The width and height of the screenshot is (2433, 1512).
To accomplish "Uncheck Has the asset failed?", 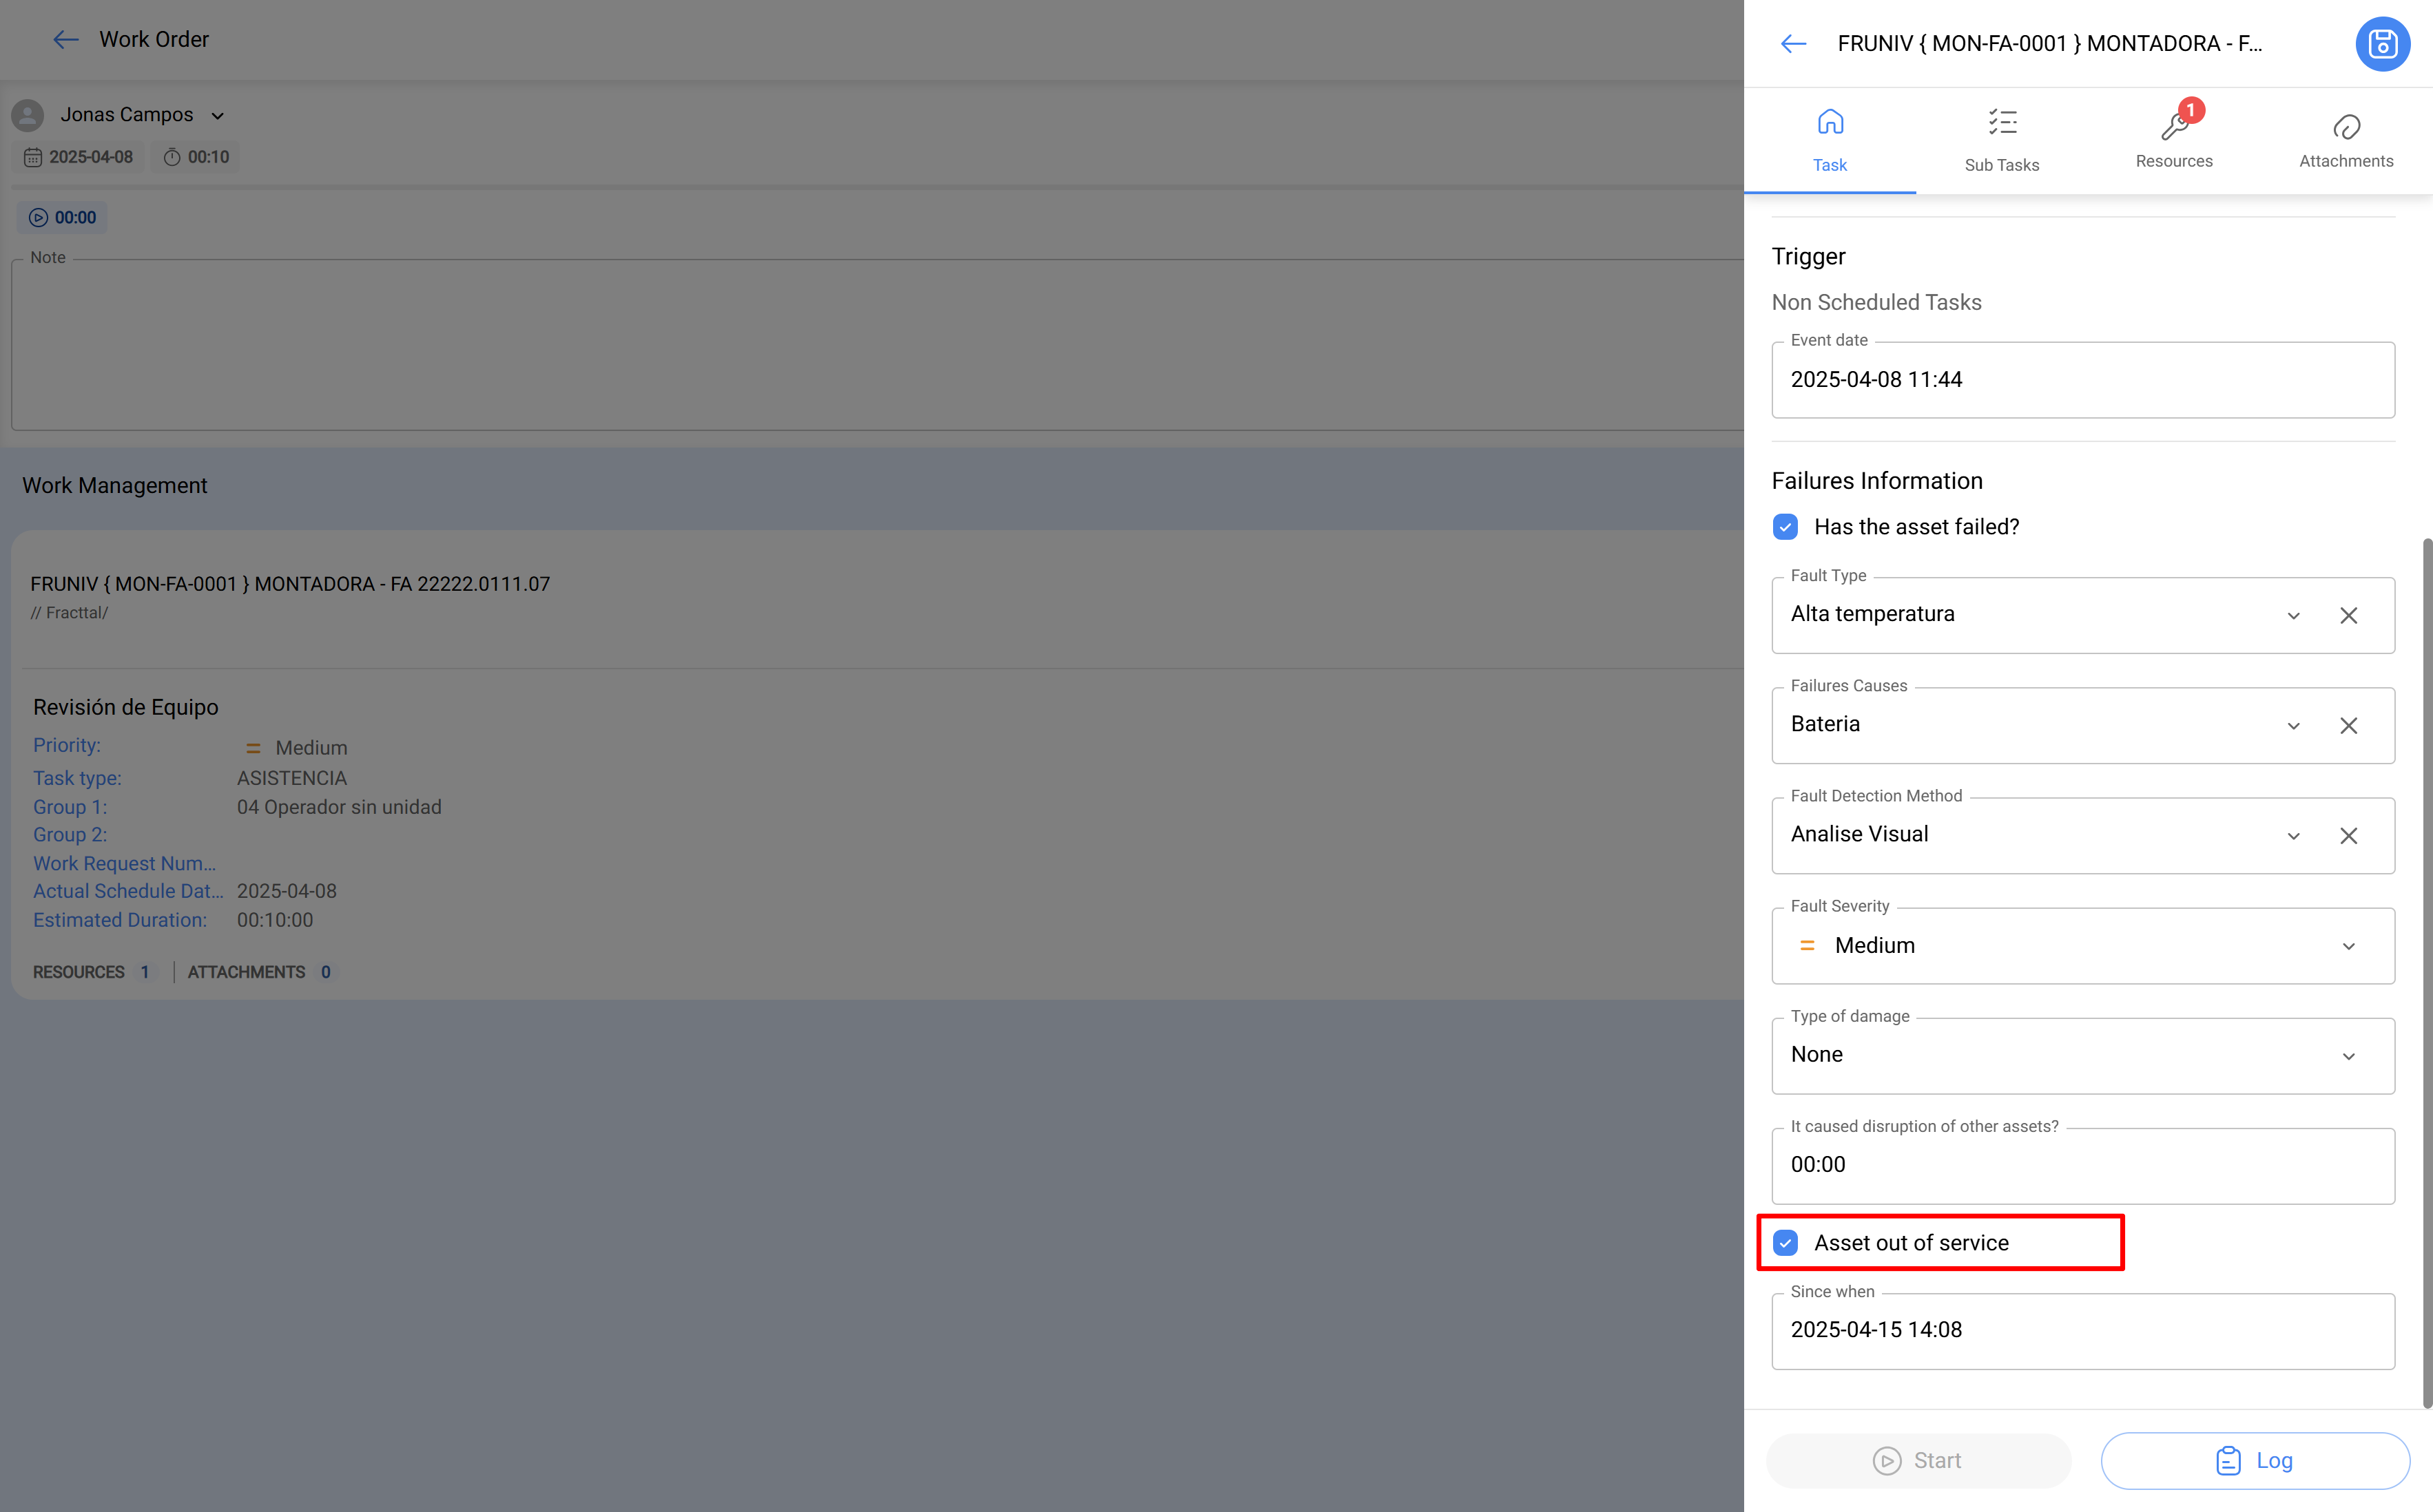I will click(x=1785, y=526).
